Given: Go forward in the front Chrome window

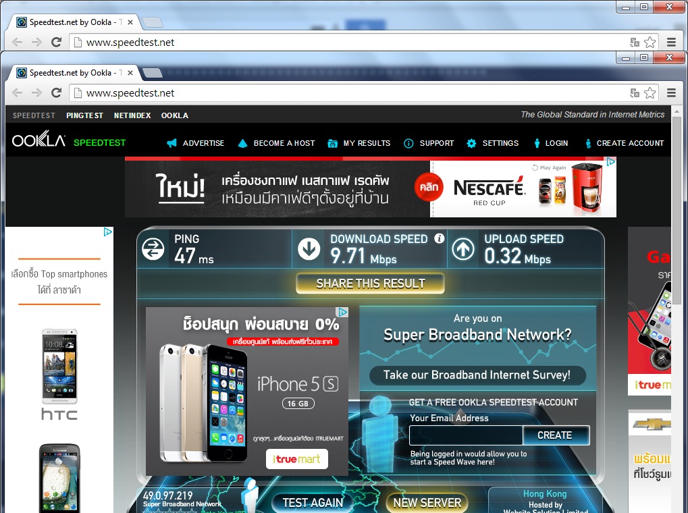Looking at the screenshot, I should pyautogui.click(x=37, y=92).
